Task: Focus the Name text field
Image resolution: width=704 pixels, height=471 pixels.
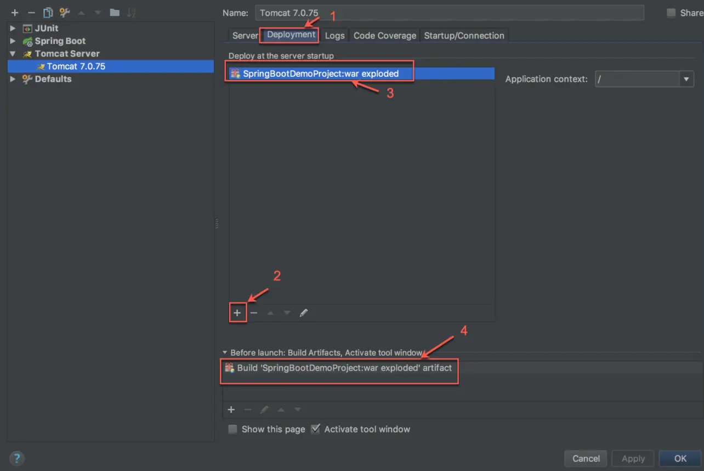Action: pyautogui.click(x=449, y=13)
